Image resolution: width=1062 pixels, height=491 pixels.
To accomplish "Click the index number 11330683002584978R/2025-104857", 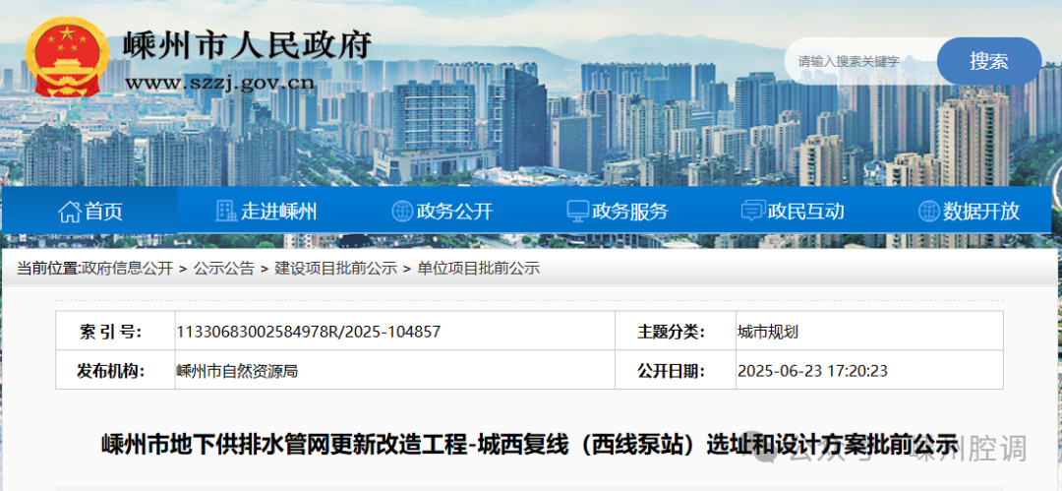I will 308,332.
